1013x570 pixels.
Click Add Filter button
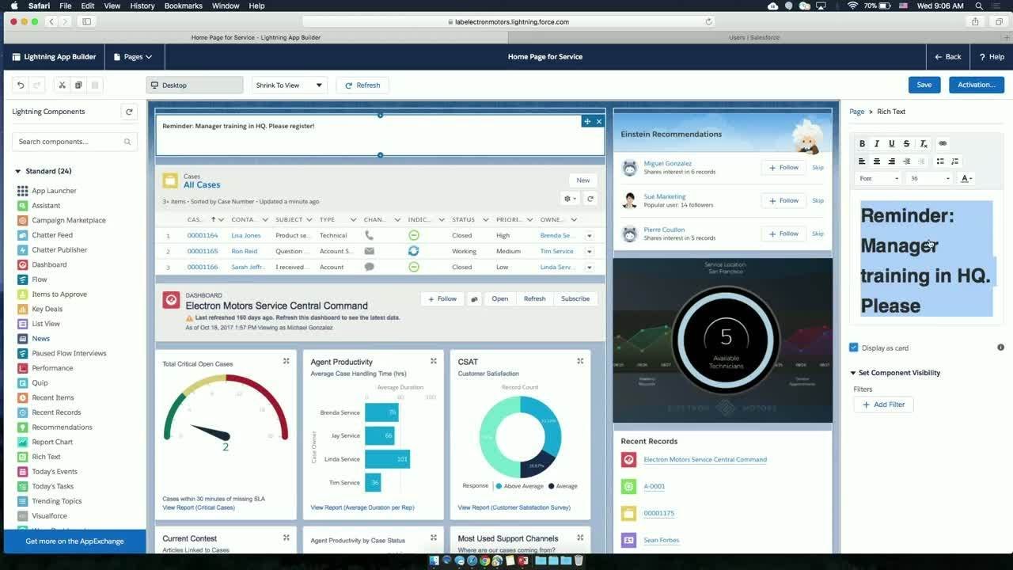(883, 405)
